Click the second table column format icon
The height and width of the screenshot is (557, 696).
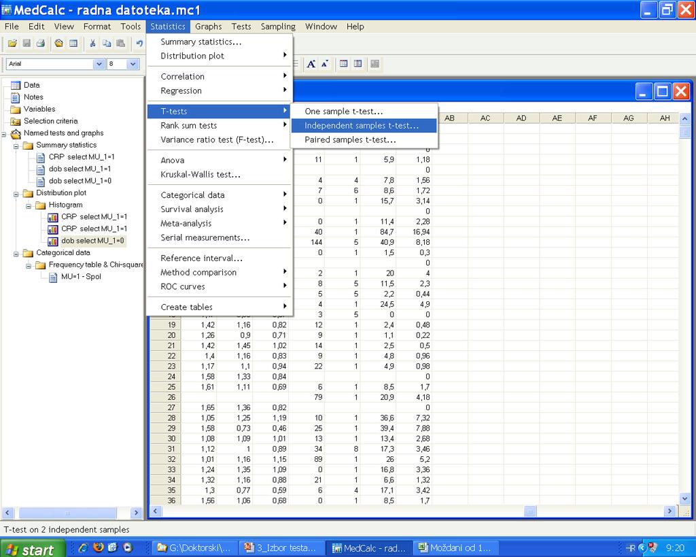(358, 64)
